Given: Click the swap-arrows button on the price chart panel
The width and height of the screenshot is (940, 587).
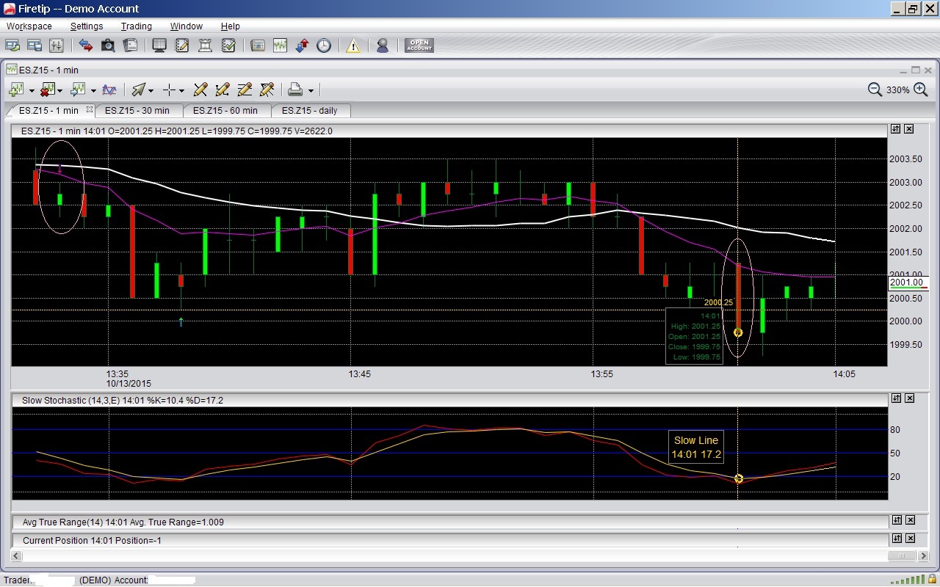Looking at the screenshot, I should point(896,129).
